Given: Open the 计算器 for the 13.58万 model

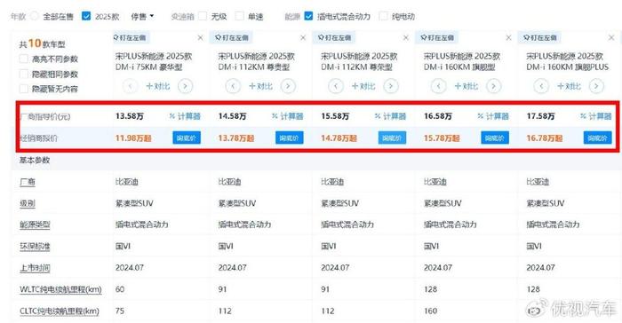Looking at the screenshot, I should (185, 116).
